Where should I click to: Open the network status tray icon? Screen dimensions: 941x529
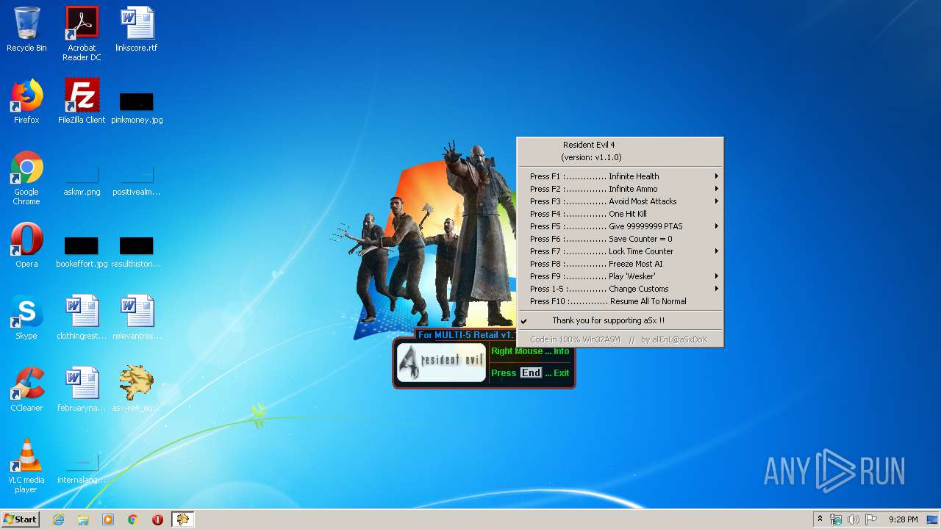click(836, 519)
